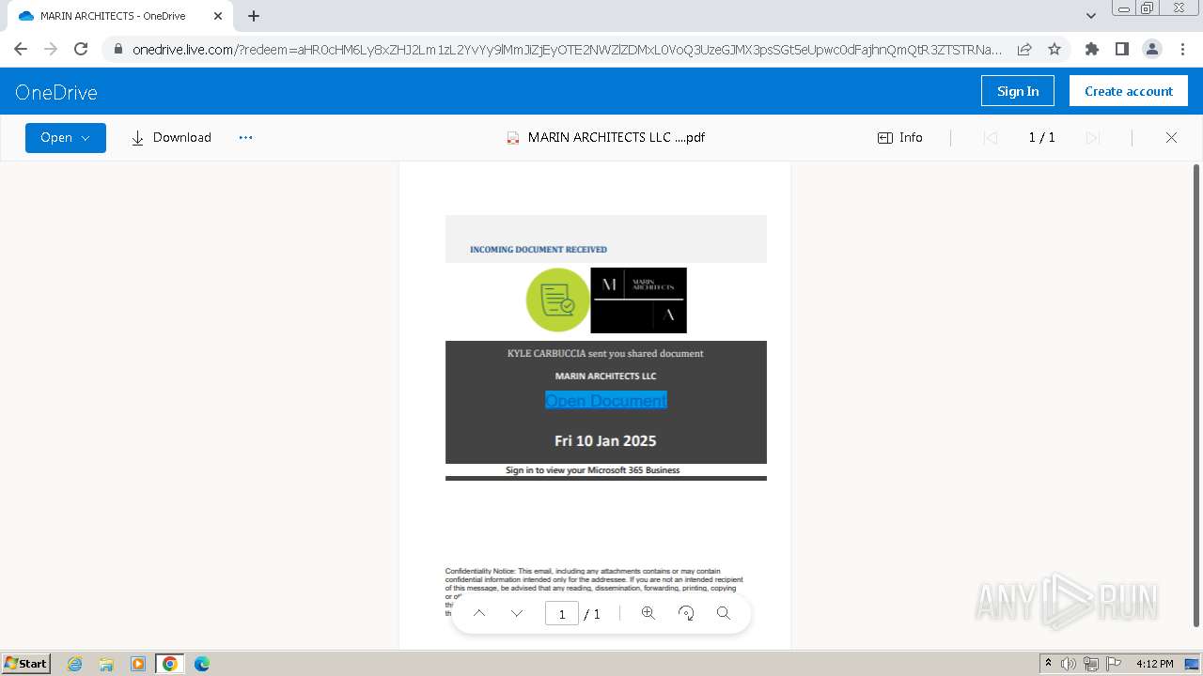
Task: Share this page icon in address bar
Action: pos(1024,49)
